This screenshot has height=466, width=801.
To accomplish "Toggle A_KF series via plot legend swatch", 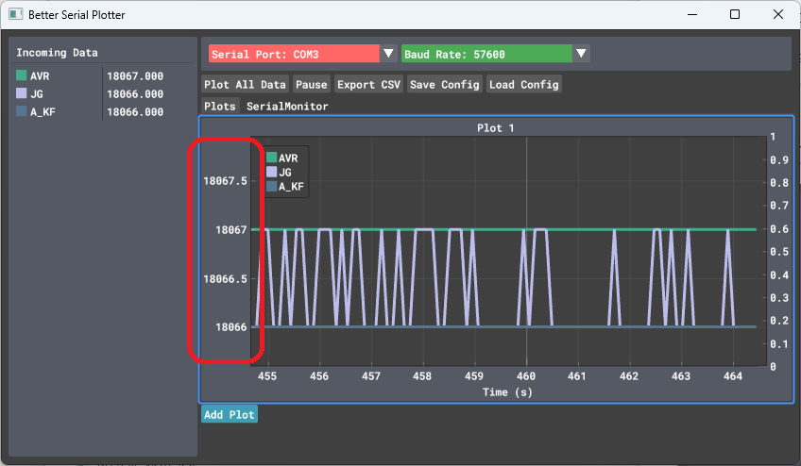I will tap(272, 186).
